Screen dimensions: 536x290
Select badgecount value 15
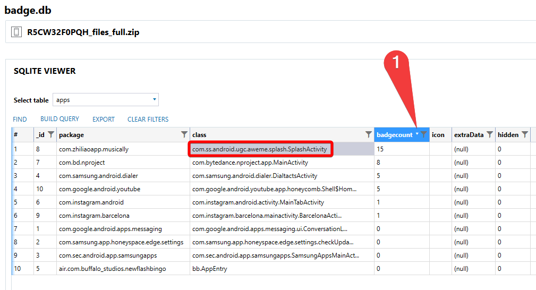pyautogui.click(x=402, y=149)
